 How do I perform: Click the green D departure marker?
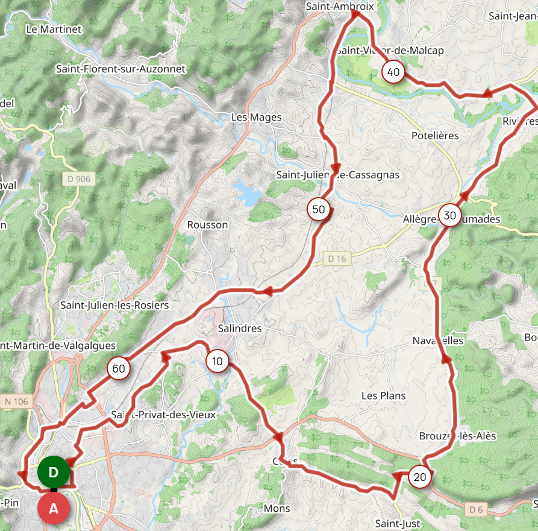(x=54, y=473)
